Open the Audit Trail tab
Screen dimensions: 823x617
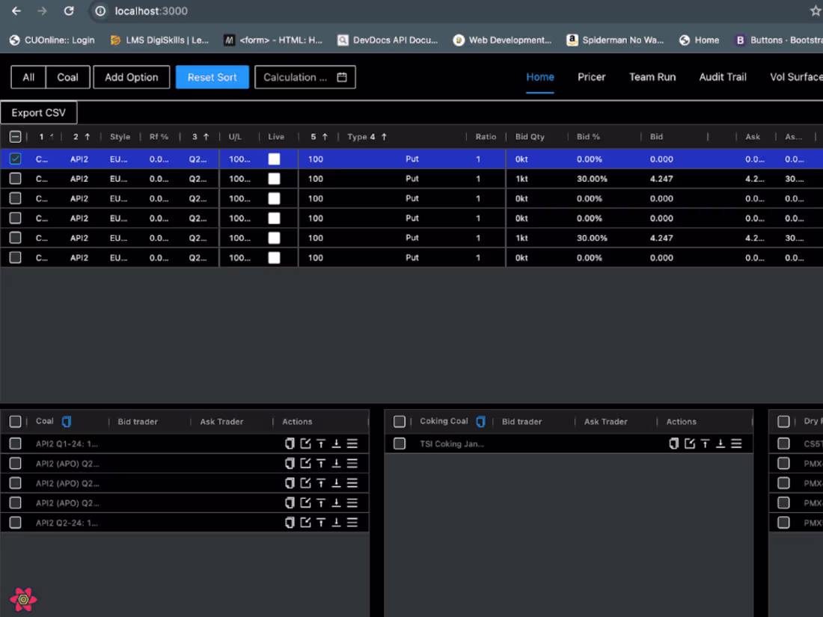722,77
